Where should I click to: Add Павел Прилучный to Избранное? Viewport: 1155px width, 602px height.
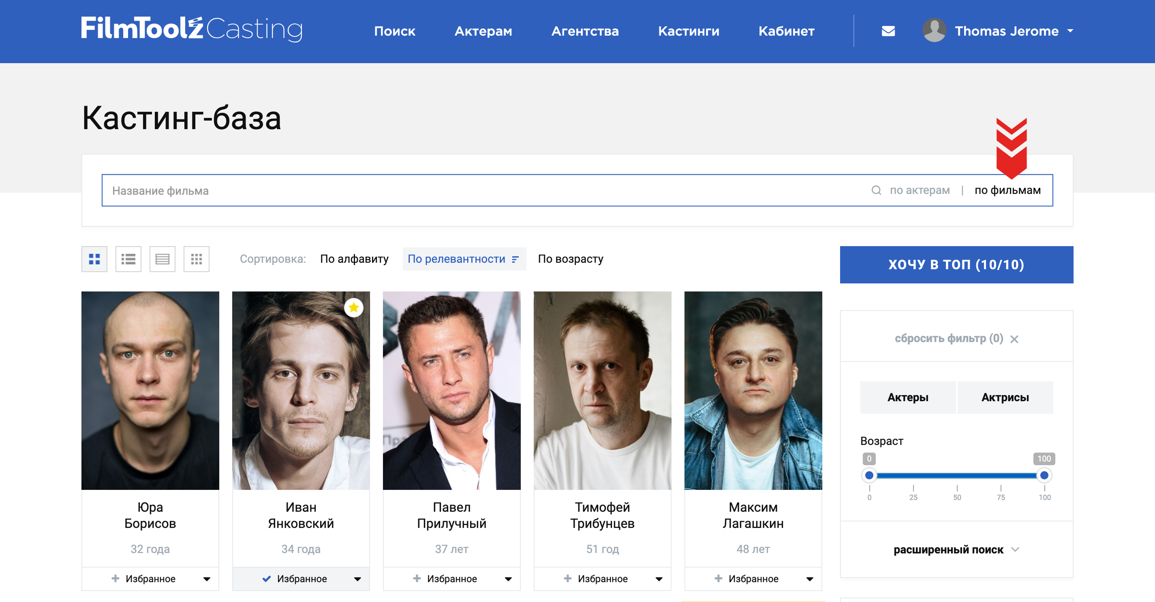coord(445,579)
